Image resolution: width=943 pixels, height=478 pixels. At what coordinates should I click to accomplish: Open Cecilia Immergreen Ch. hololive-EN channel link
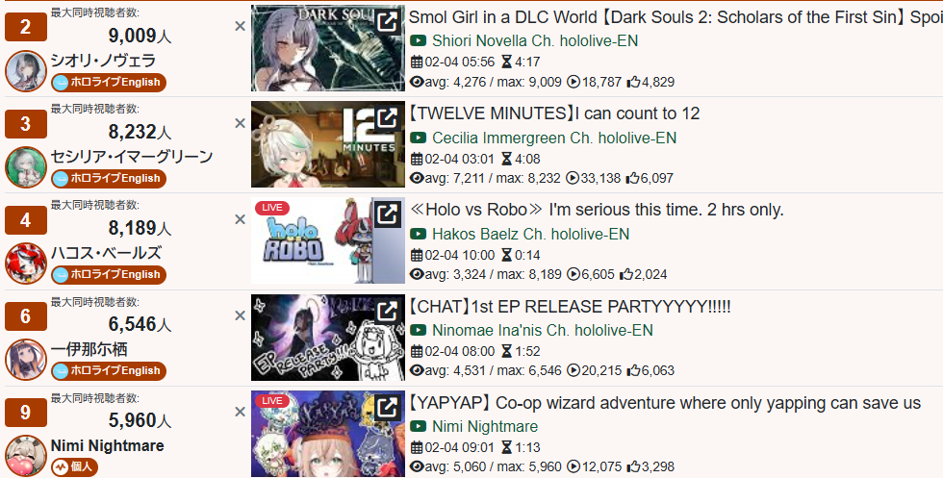554,138
